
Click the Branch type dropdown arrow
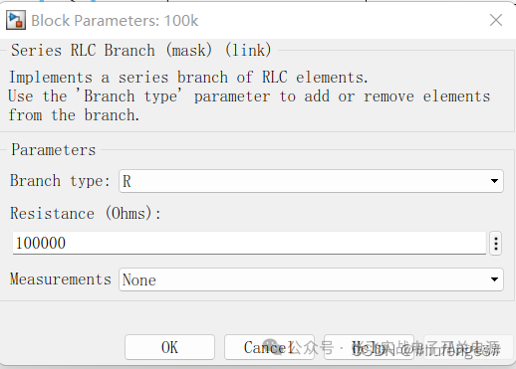[x=494, y=181]
